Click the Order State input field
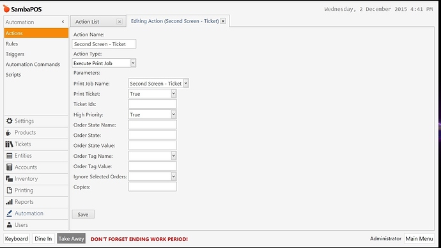 click(x=153, y=135)
